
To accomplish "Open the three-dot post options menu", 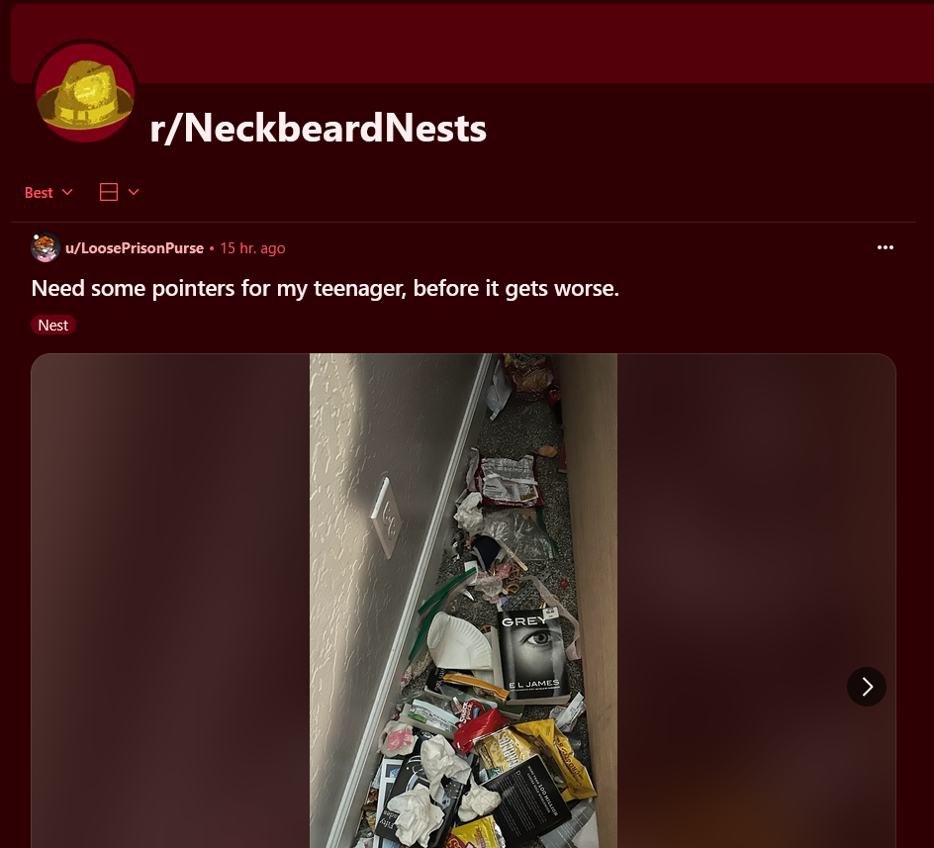I will (886, 247).
